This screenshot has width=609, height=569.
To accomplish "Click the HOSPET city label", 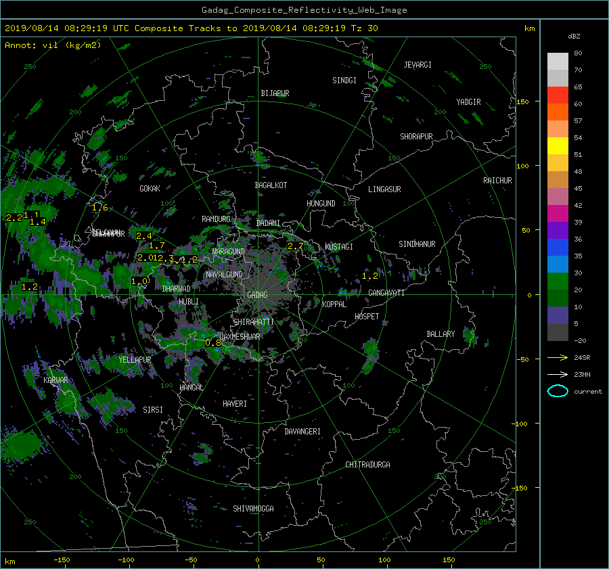I will [367, 317].
